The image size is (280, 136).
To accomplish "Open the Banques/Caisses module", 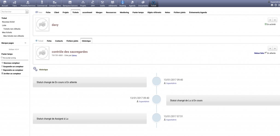I will click(x=70, y=3).
